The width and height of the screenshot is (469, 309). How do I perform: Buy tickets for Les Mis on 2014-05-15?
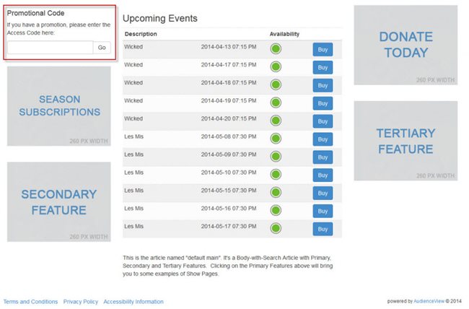pyautogui.click(x=323, y=193)
